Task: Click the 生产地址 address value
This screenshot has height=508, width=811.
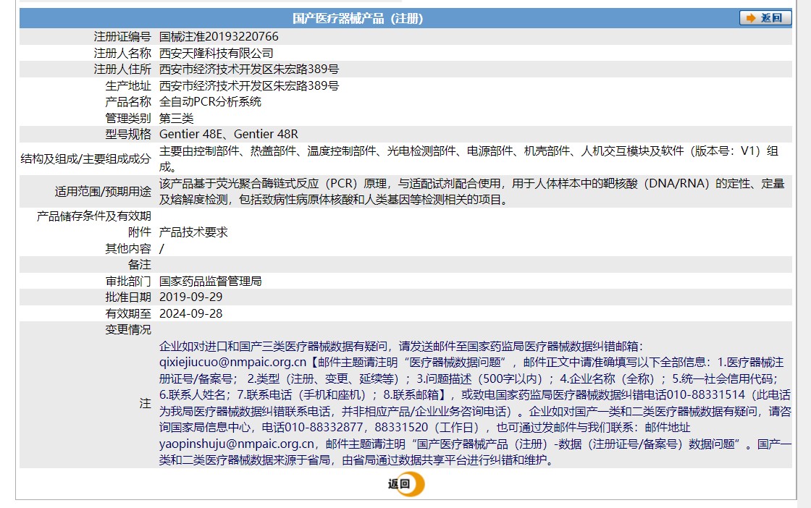Action: click(x=249, y=86)
